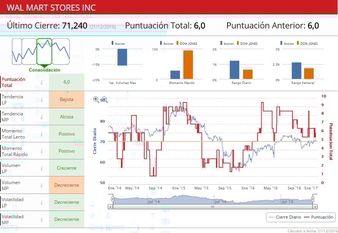
Task: Open info dots beside Momento Total Rápido
Action: click(x=42, y=151)
